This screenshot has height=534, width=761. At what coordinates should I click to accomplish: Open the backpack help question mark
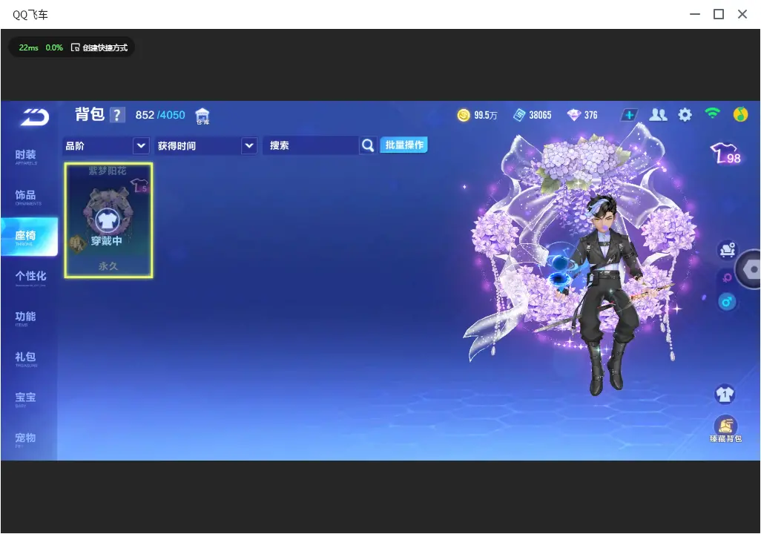(117, 115)
